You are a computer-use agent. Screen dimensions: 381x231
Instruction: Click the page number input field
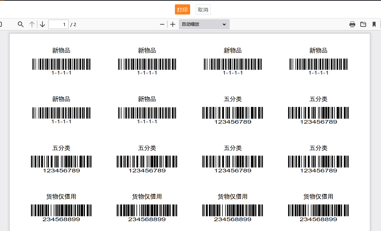58,24
